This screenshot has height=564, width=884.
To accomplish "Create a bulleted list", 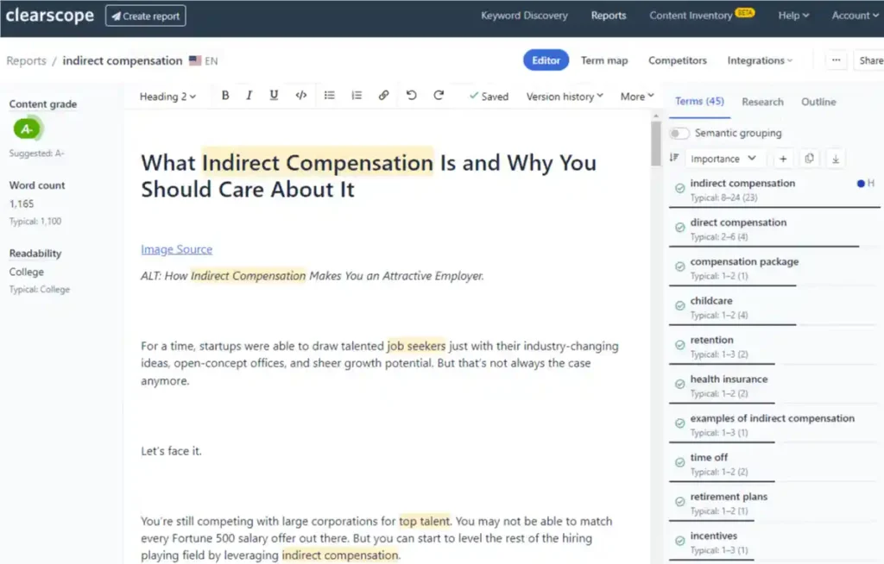I will click(x=329, y=96).
